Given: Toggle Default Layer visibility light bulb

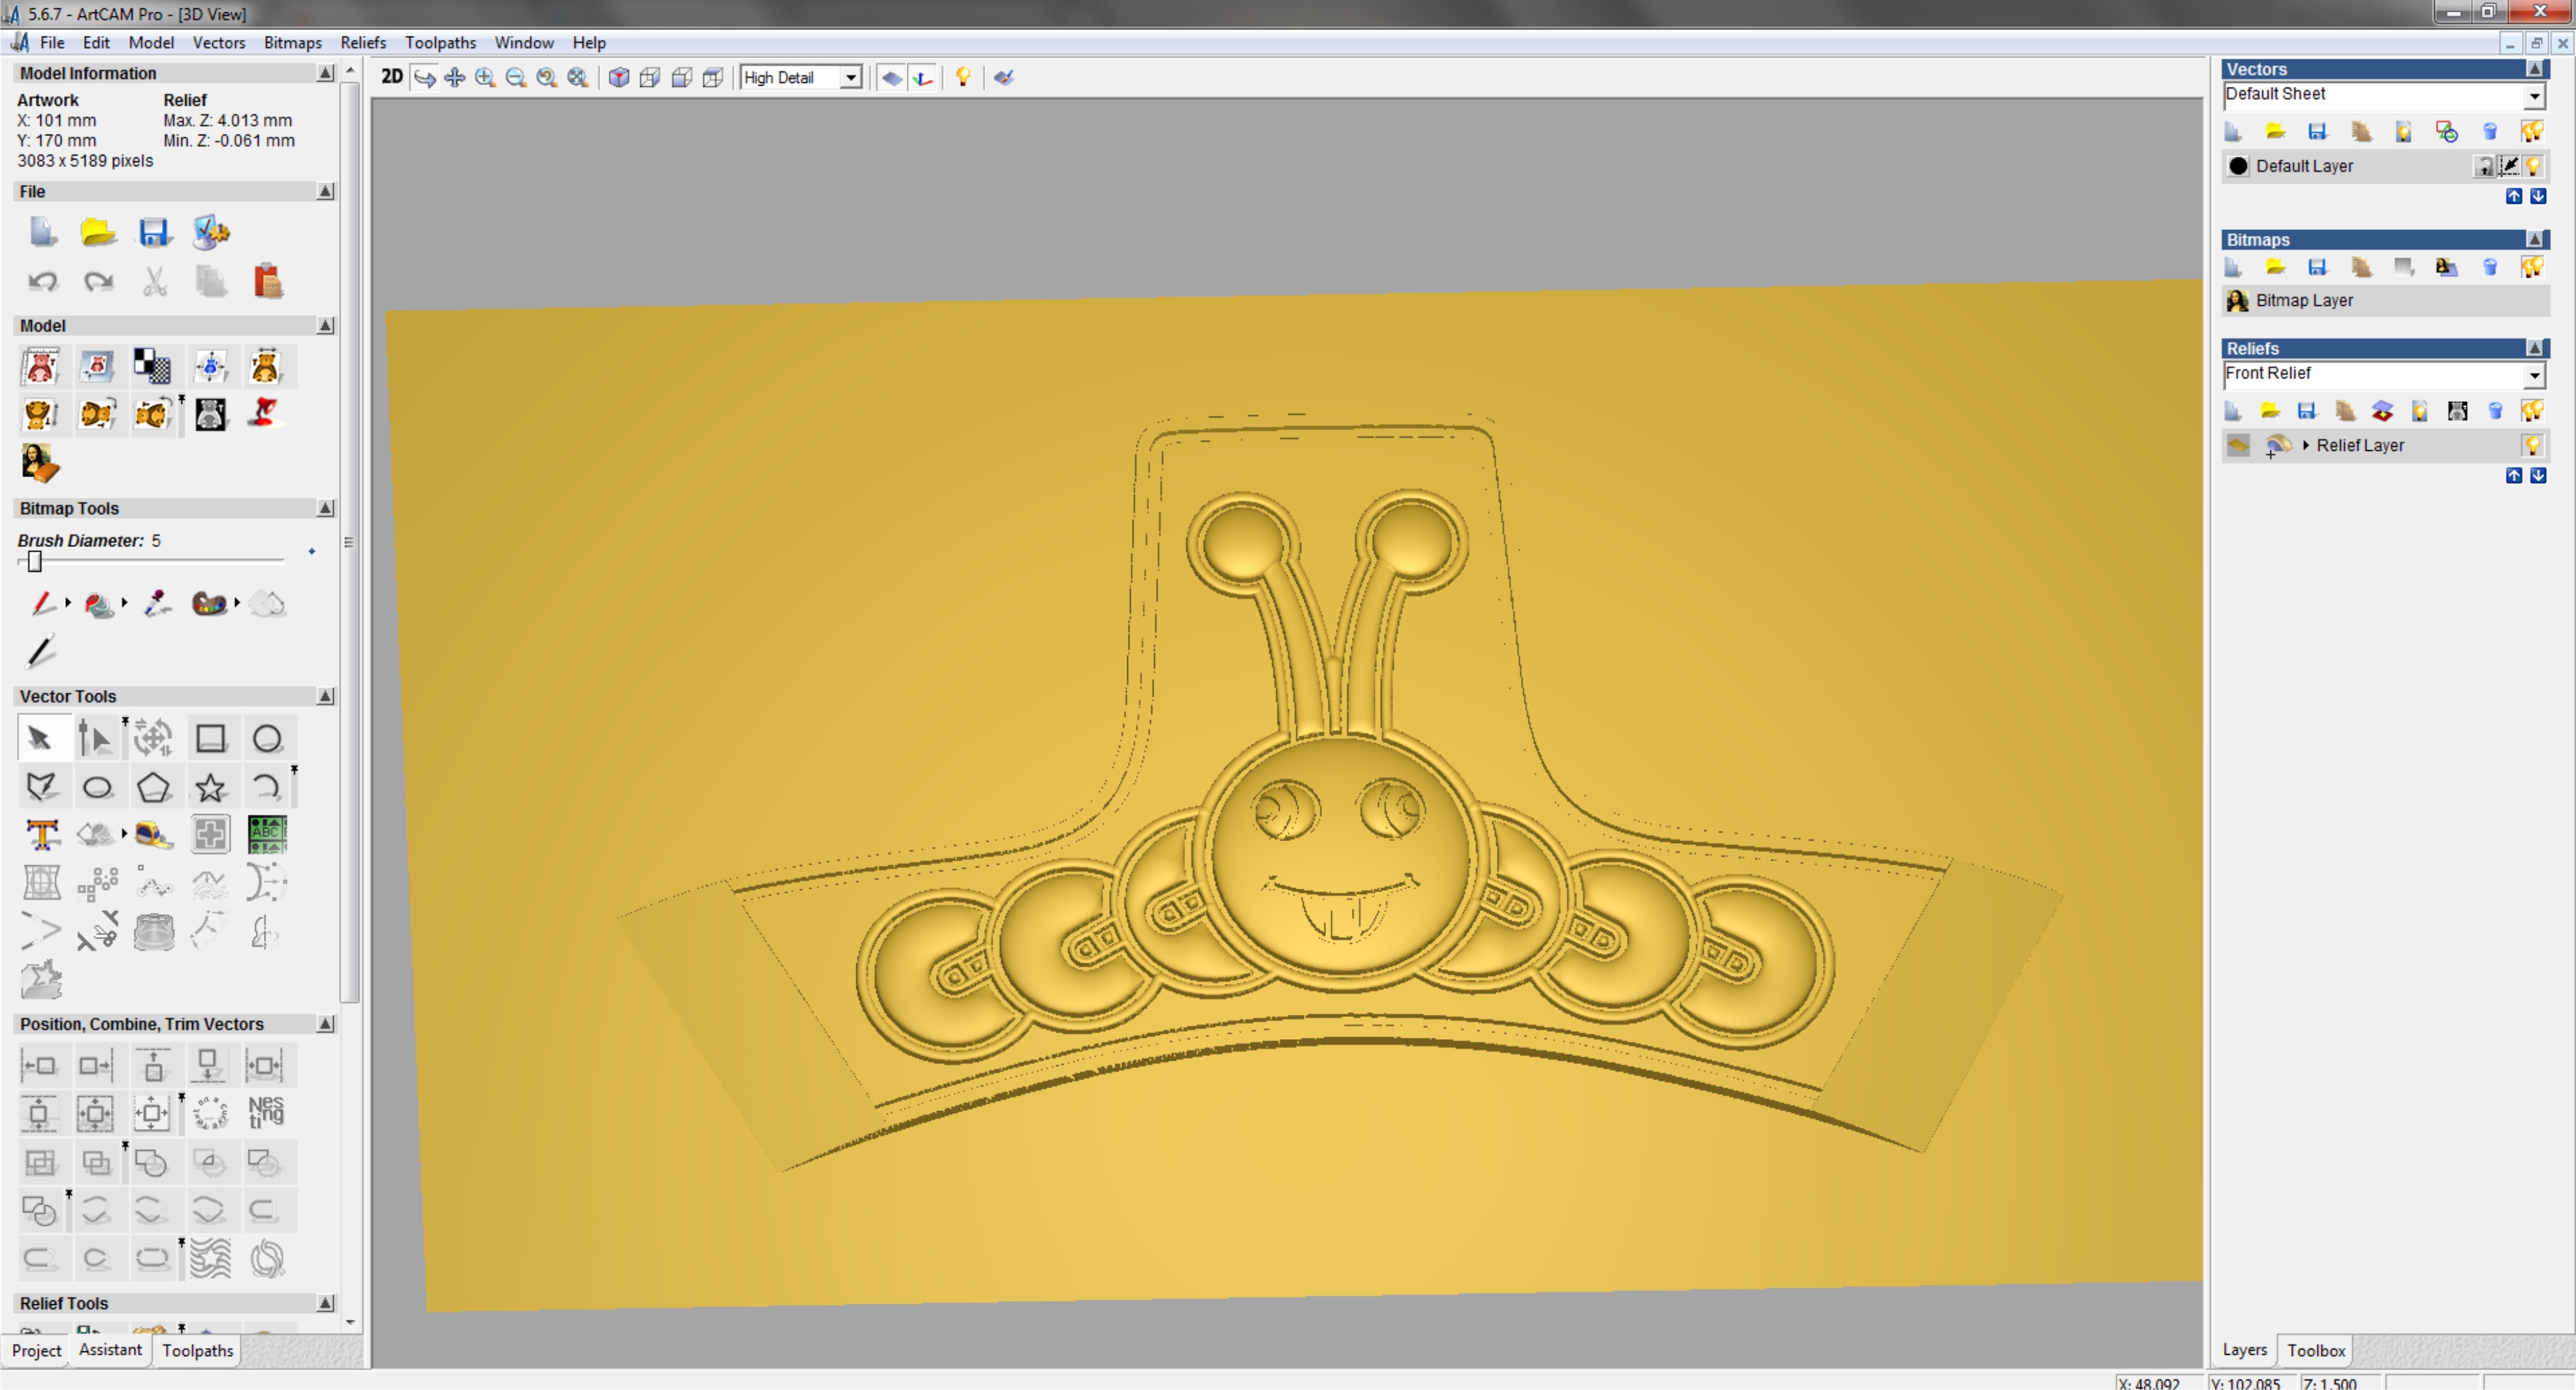Looking at the screenshot, I should click(2533, 166).
